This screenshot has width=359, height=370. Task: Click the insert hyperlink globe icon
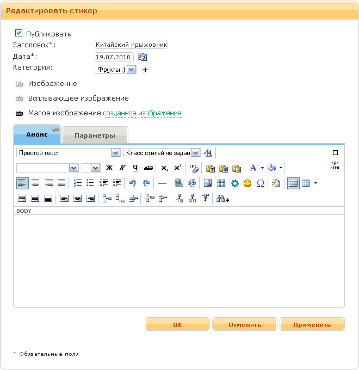(x=178, y=183)
